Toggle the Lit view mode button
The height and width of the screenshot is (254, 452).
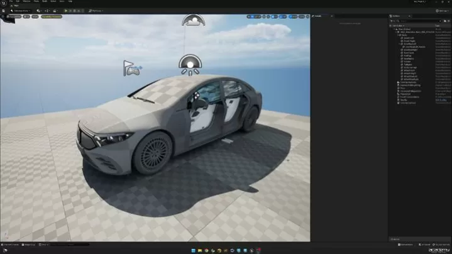pyautogui.click(x=27, y=16)
